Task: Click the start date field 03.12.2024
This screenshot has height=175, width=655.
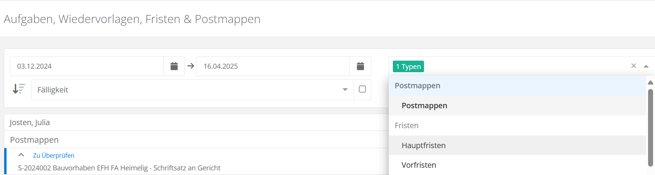Action: 87,66
